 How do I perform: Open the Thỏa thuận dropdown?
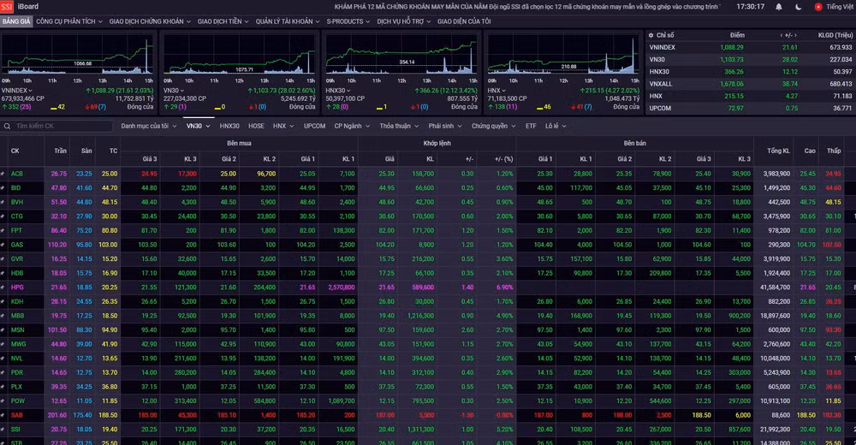[399, 126]
